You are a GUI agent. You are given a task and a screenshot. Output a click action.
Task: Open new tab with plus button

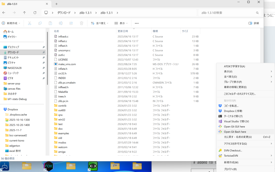[x=56, y=4]
